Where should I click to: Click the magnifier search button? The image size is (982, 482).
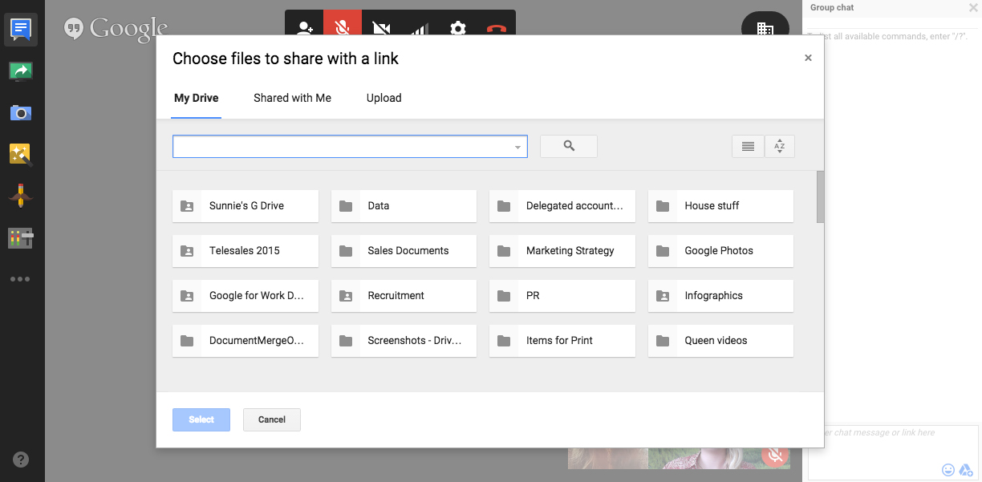click(x=569, y=146)
